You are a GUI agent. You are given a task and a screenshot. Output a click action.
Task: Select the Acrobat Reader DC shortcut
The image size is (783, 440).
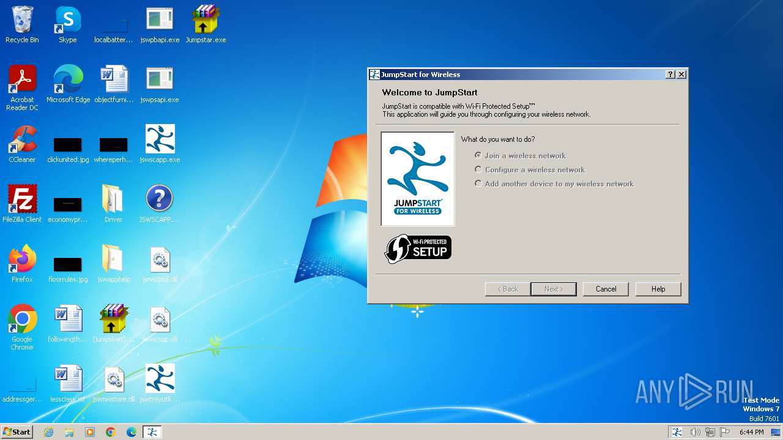(x=22, y=88)
